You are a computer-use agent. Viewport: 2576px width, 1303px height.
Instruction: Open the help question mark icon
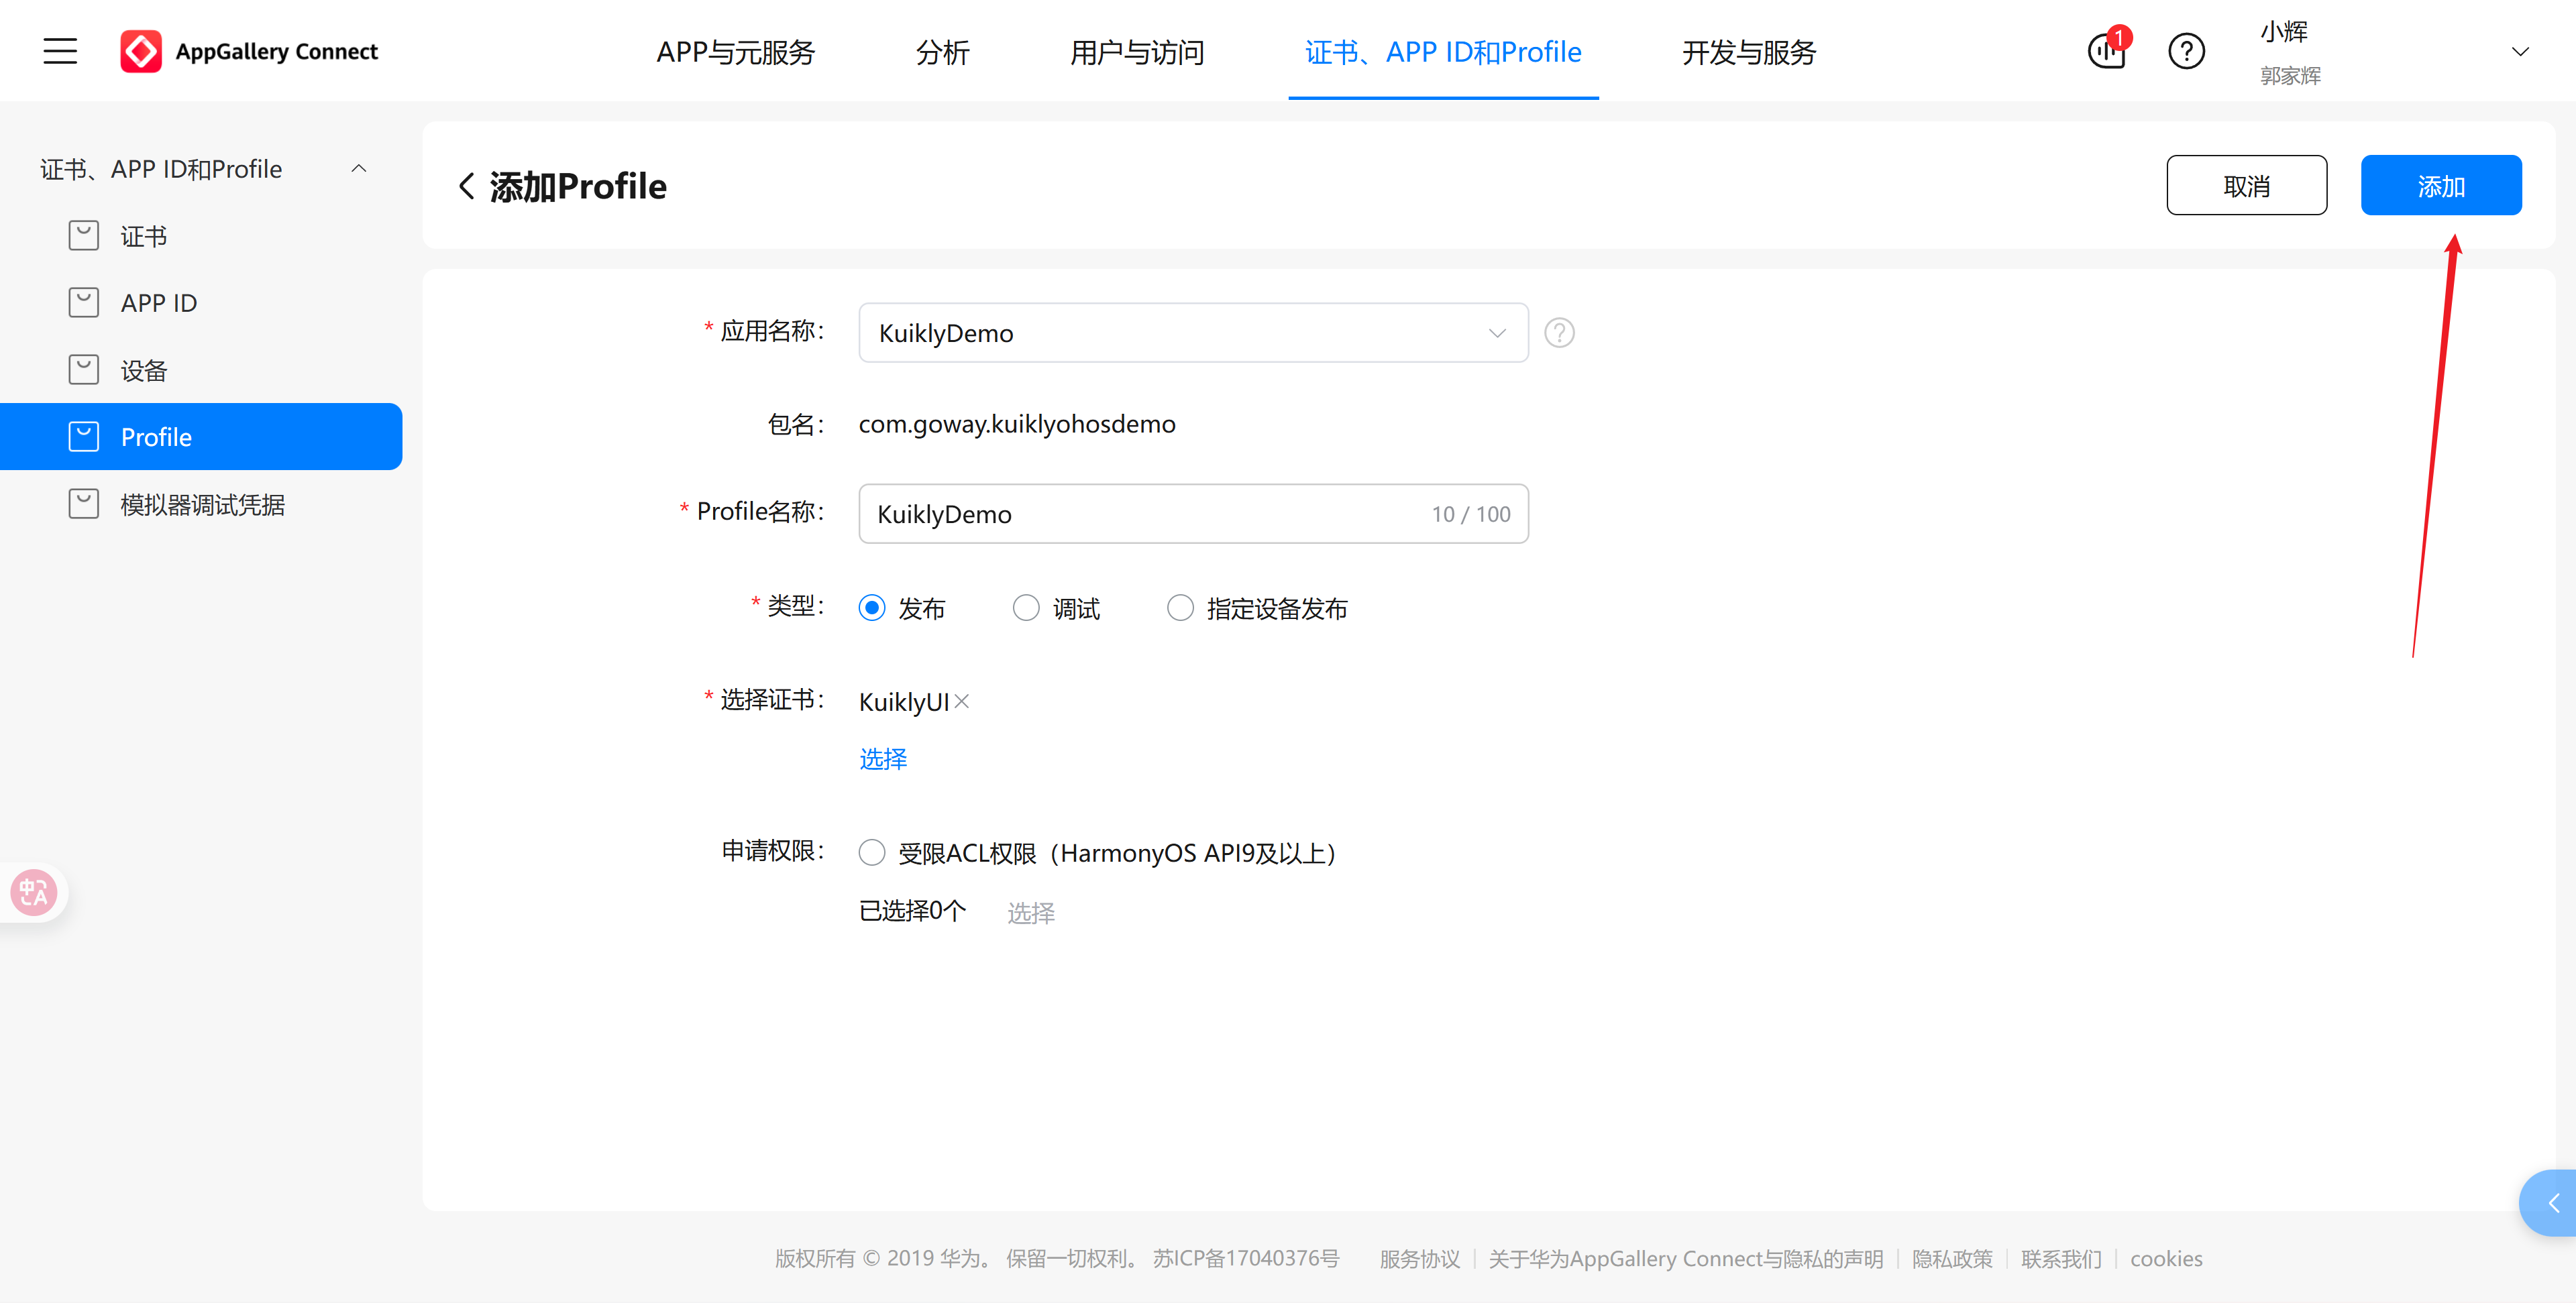pyautogui.click(x=2186, y=51)
